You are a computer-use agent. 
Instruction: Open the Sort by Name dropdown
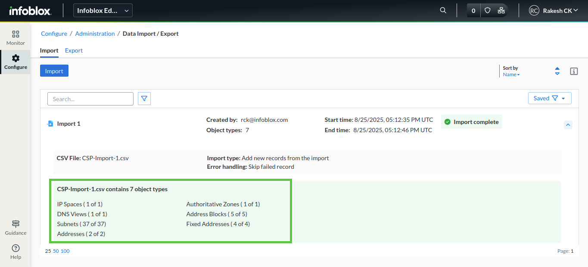tap(511, 75)
